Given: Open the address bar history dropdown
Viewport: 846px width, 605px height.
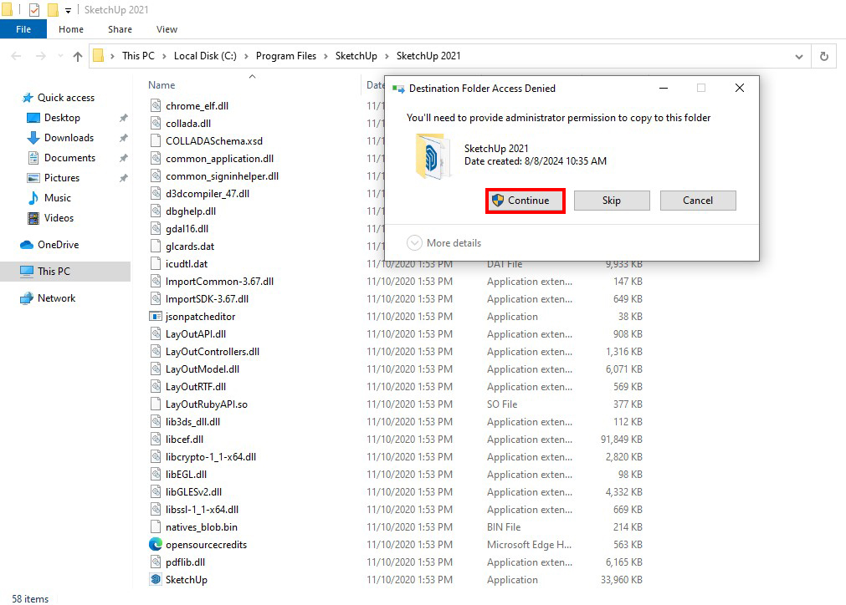Looking at the screenshot, I should 798,56.
